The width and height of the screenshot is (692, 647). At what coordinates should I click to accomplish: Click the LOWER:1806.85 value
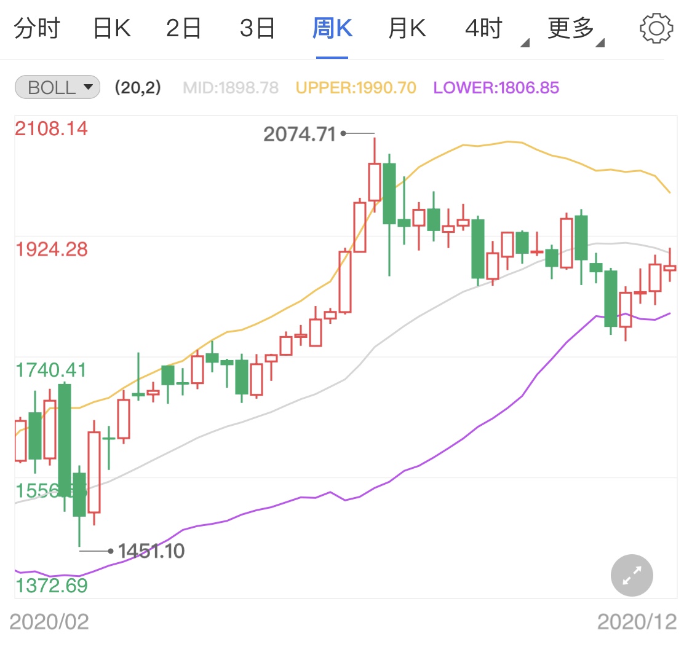pos(496,88)
